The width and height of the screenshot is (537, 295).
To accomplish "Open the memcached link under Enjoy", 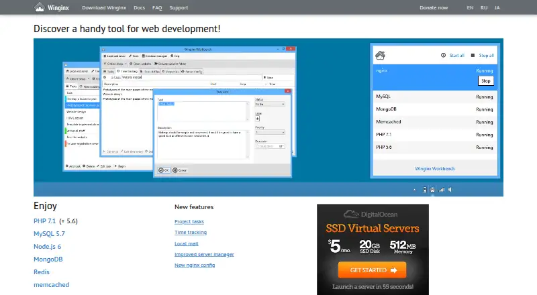I will point(52,284).
